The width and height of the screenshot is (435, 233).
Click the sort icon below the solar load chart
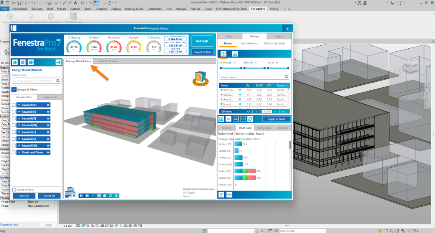(x=221, y=195)
